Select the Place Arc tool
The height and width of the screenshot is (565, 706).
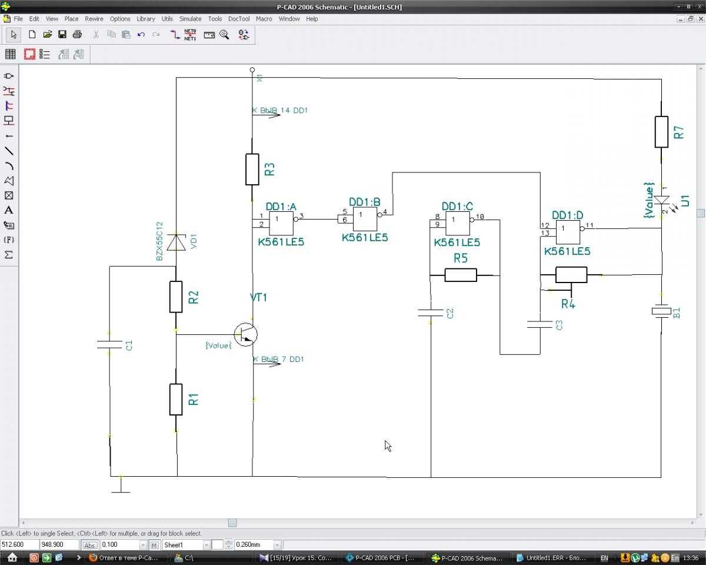point(9,165)
